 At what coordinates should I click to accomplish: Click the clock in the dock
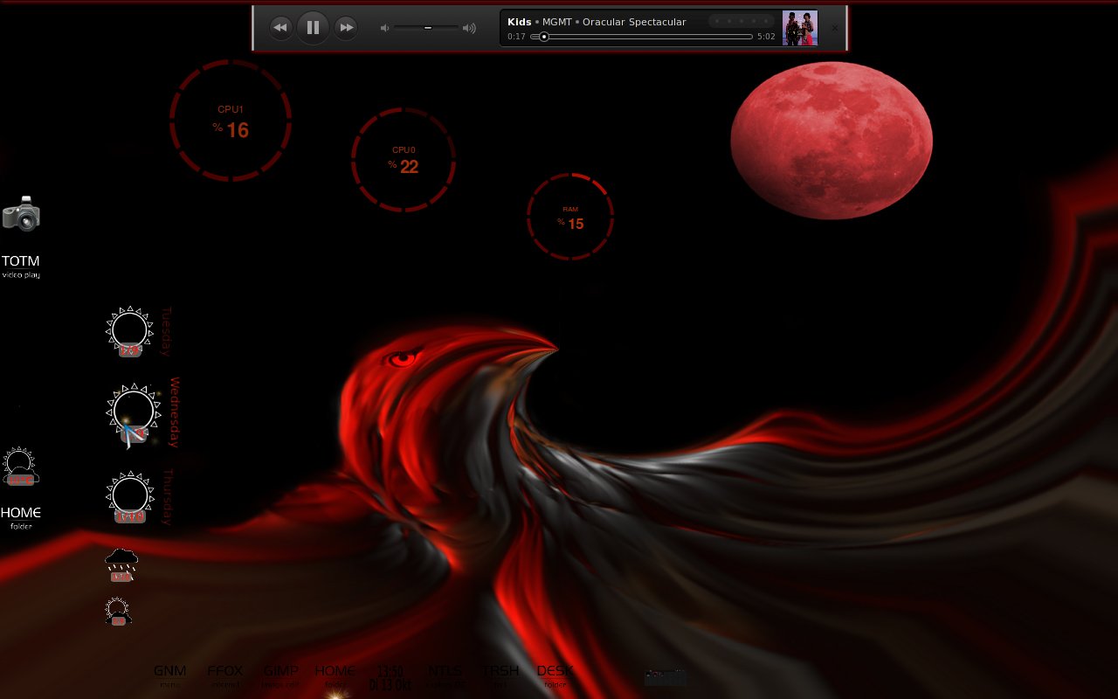[390, 677]
